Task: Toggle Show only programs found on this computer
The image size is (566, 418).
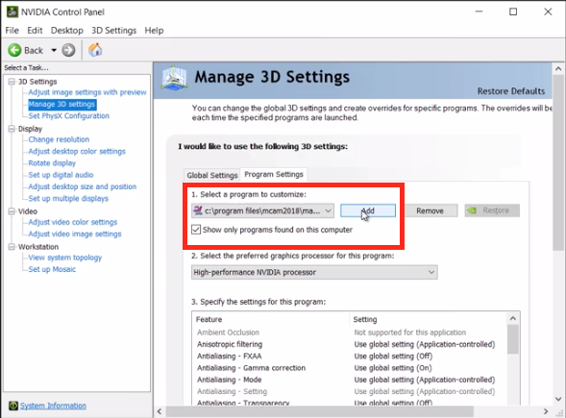Action: tap(196, 230)
